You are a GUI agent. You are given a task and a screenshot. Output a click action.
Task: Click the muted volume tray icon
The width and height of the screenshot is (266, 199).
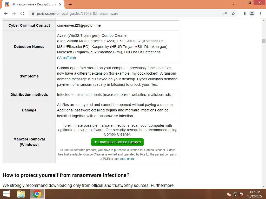click(229, 194)
